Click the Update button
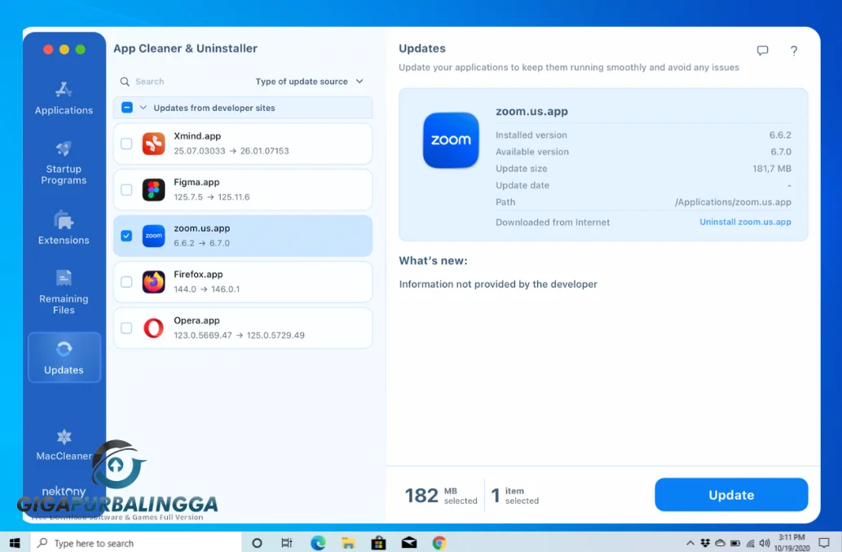This screenshot has height=552, width=842. (731, 495)
